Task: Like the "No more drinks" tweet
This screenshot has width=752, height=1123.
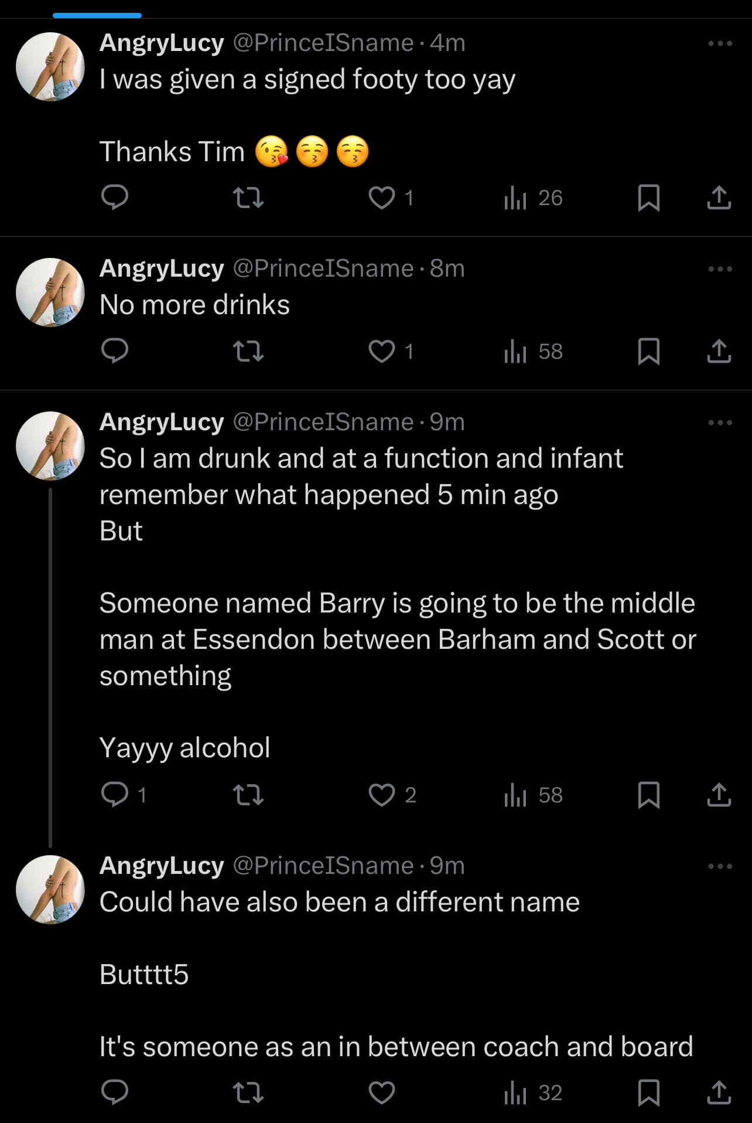Action: 382,351
